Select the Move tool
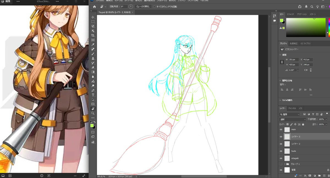 coord(93,17)
